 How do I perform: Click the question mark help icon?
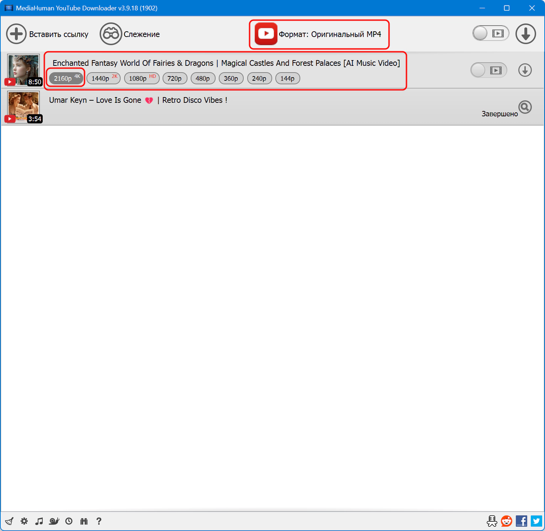coord(99,521)
